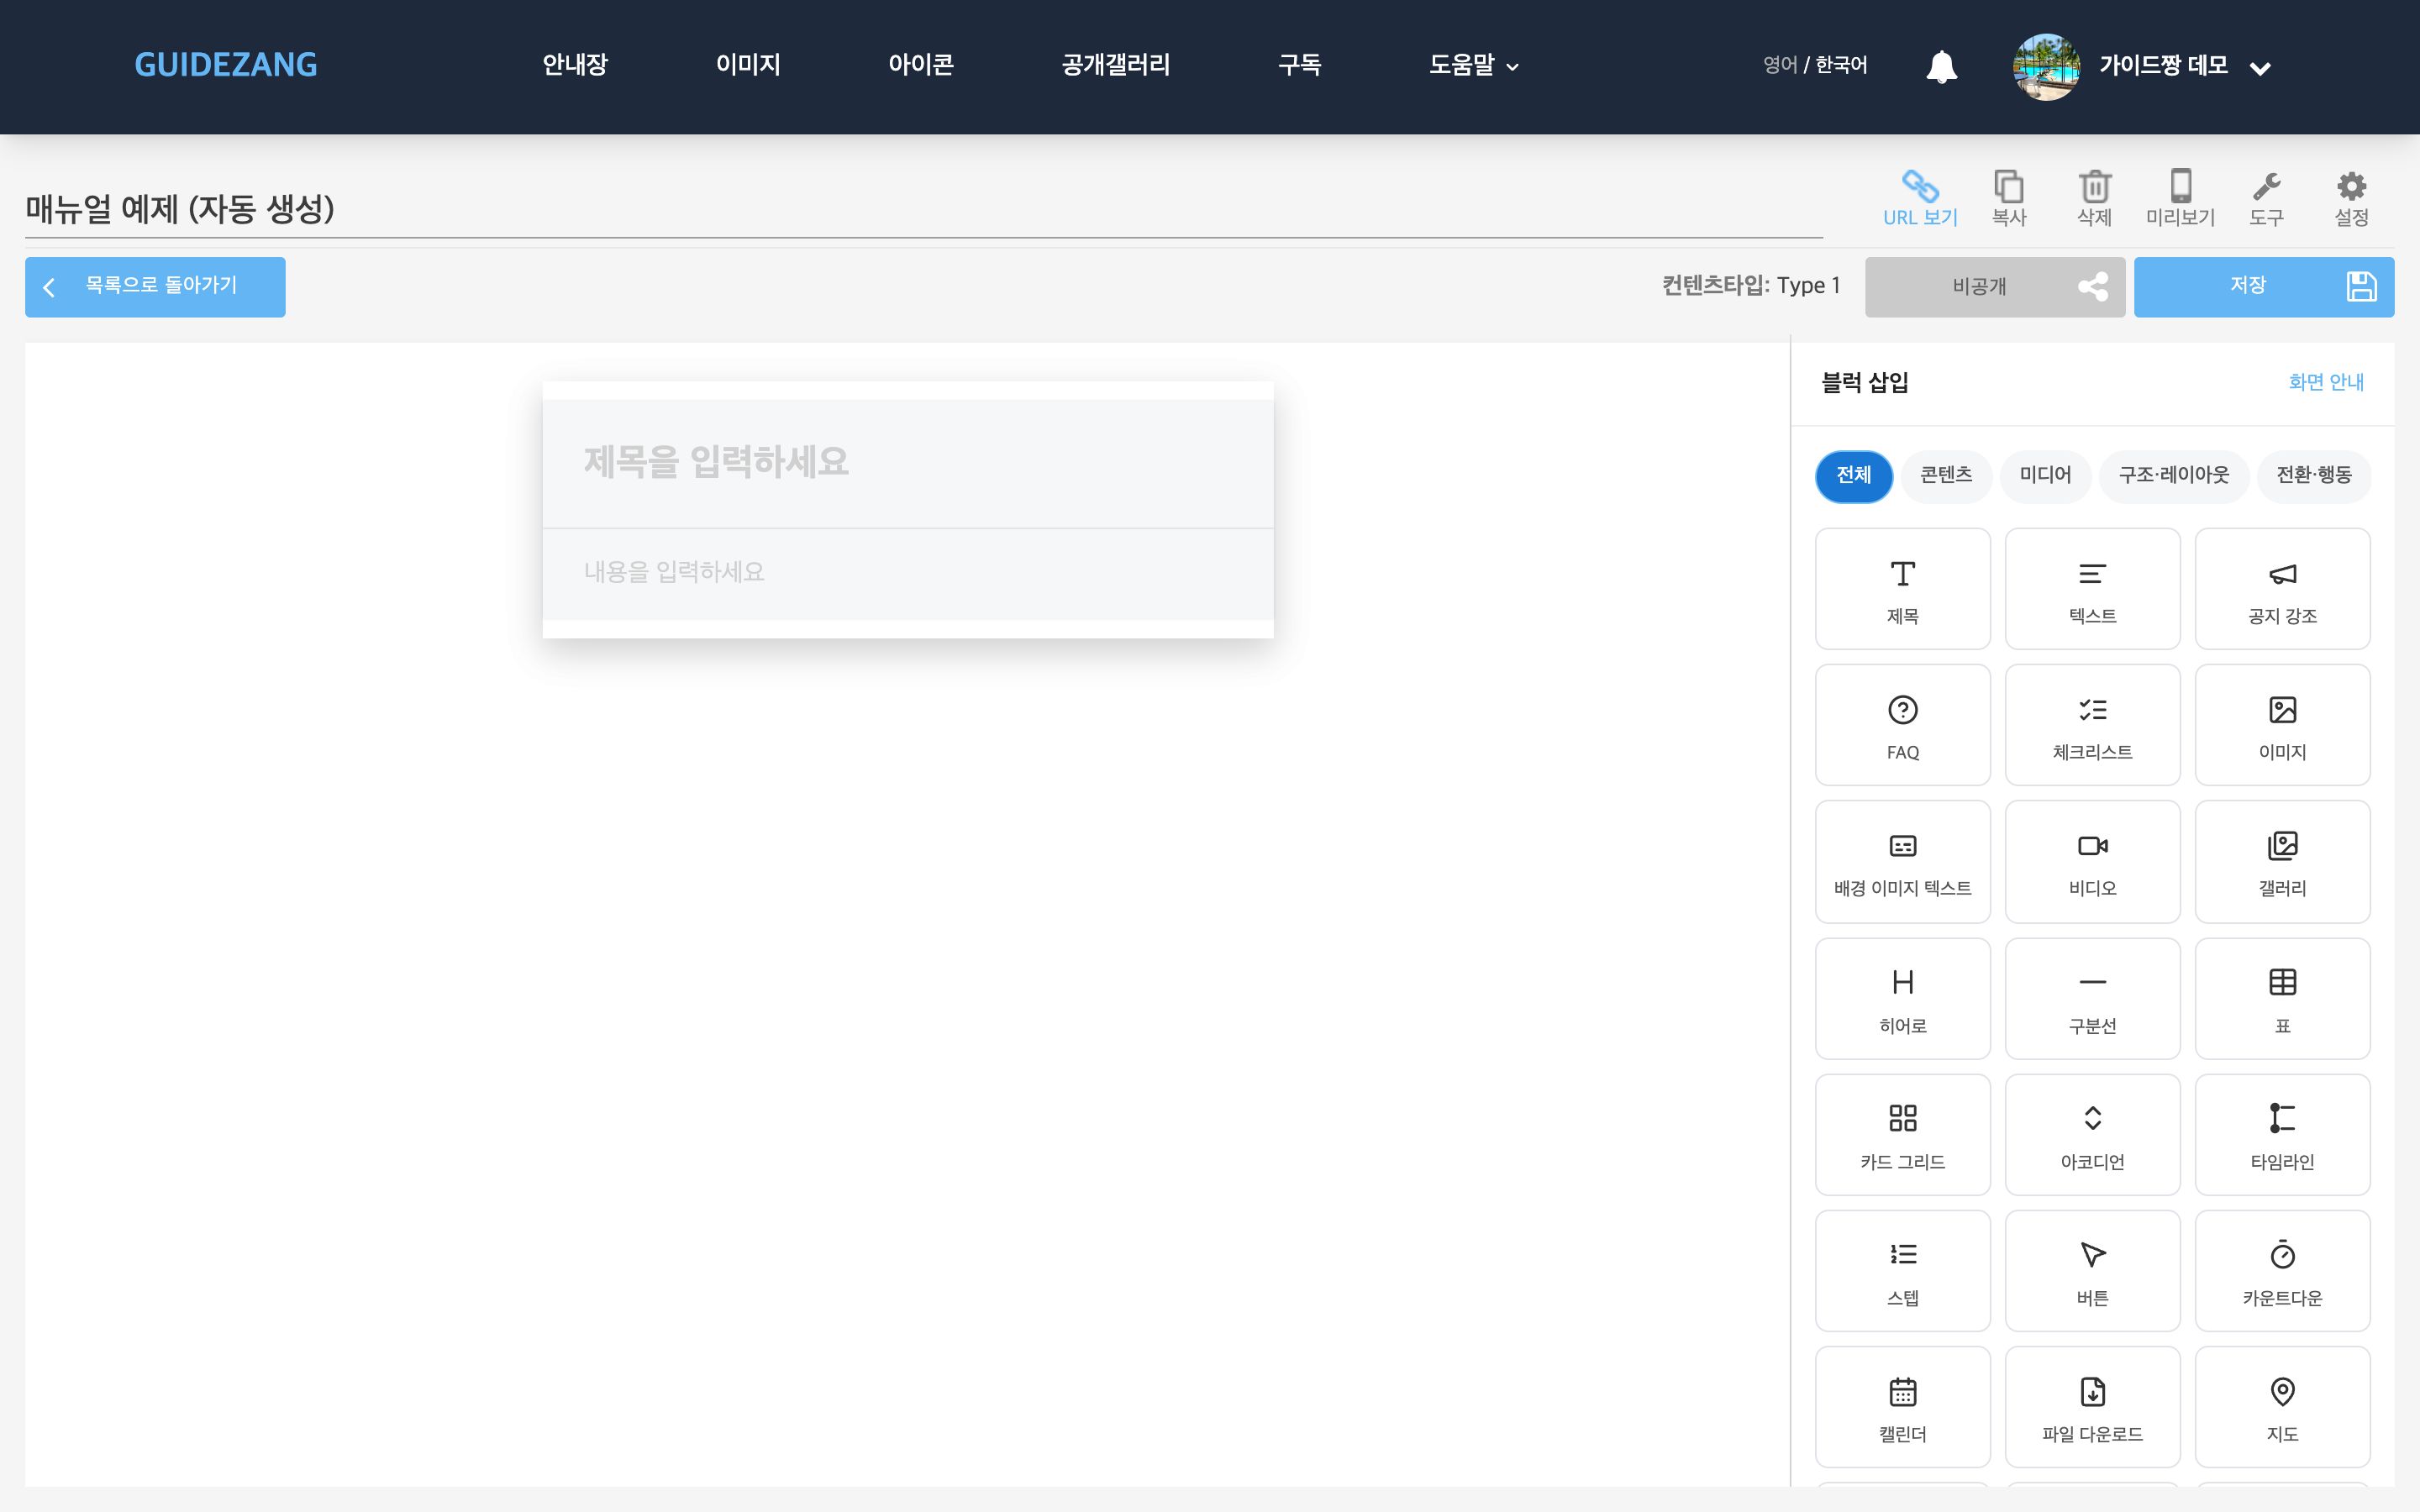Viewport: 2420px width, 1512px height.
Task: Select the 미디어 block filter tab
Action: point(2045,475)
